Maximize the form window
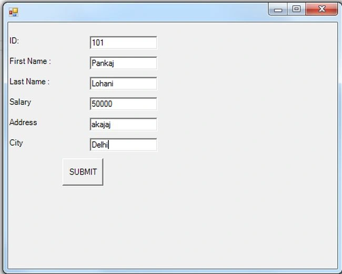Viewport: 342px width, 274px height. click(296, 9)
